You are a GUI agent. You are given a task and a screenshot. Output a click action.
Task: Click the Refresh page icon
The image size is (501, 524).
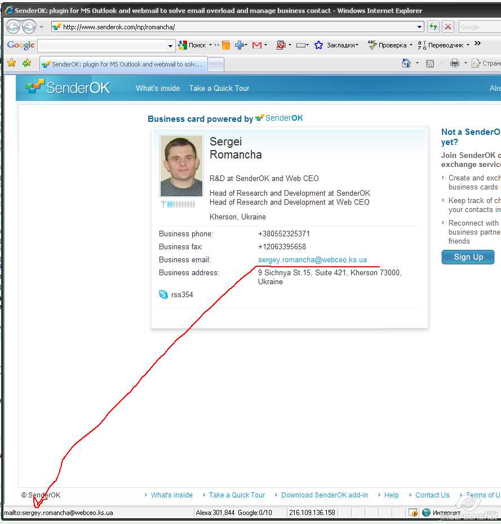click(x=433, y=27)
